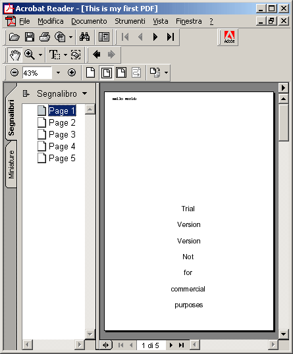293x354 pixels.
Task: Open the rotate view dropdown arrow
Action: 167,72
